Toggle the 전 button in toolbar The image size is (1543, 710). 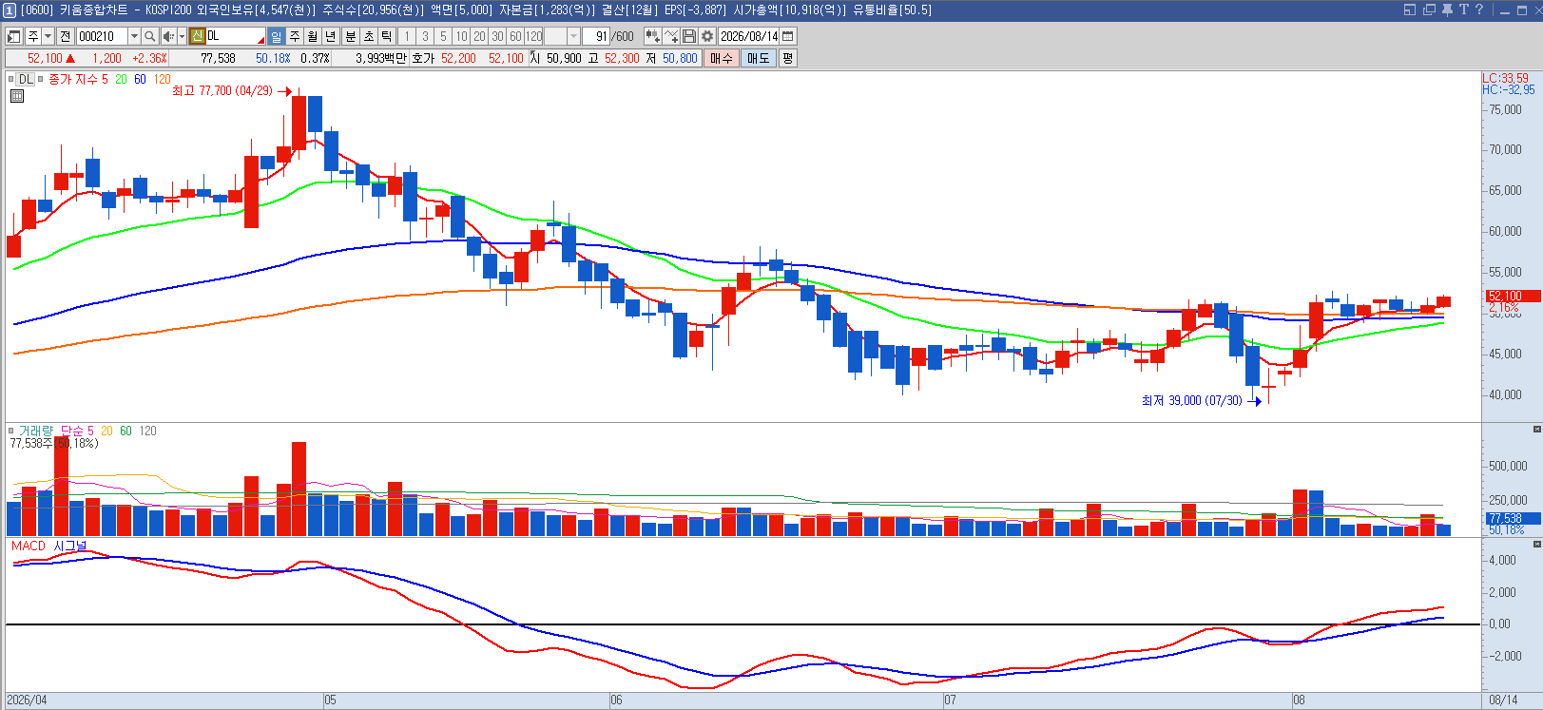tap(65, 36)
